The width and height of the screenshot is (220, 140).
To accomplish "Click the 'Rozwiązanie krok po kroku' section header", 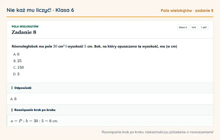I will click(x=110, y=110).
